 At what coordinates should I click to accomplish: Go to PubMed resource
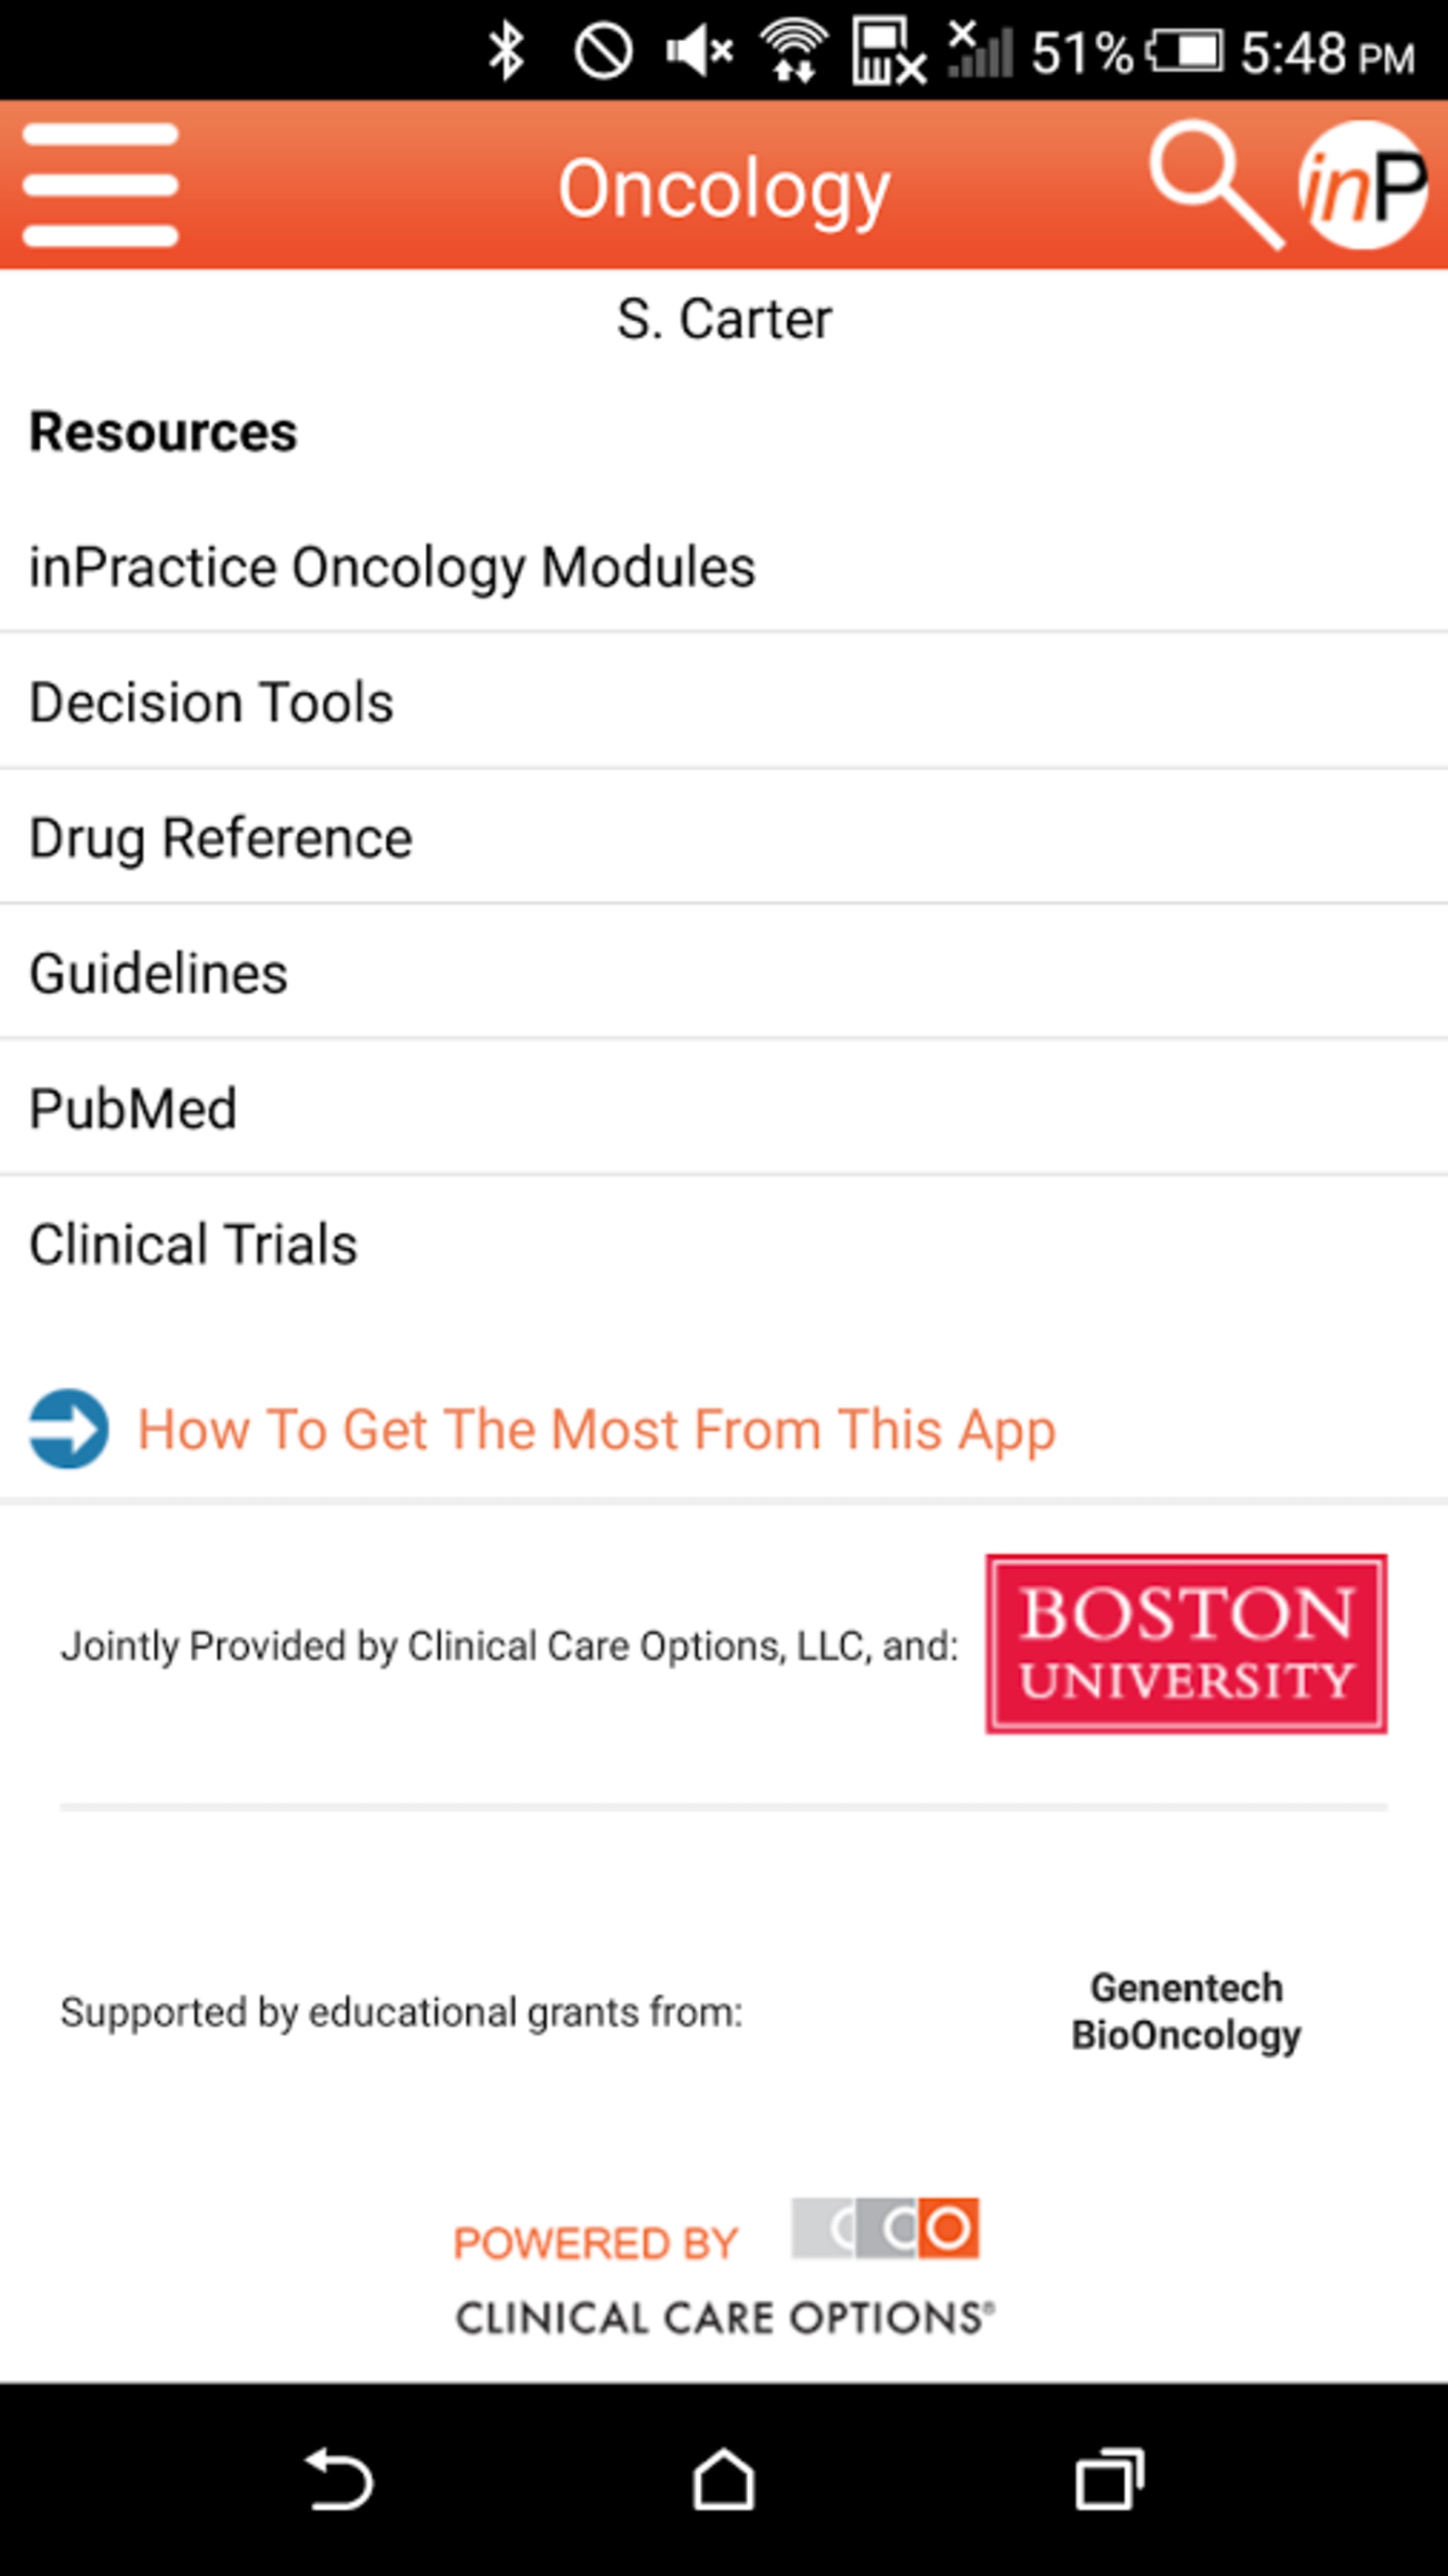pos(133,1109)
